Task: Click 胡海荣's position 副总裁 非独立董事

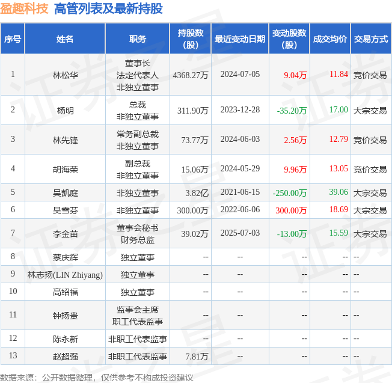Action: pos(138,170)
